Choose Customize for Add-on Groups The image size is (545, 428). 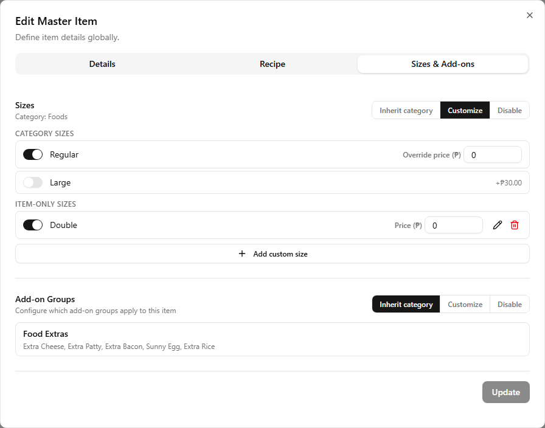point(465,305)
